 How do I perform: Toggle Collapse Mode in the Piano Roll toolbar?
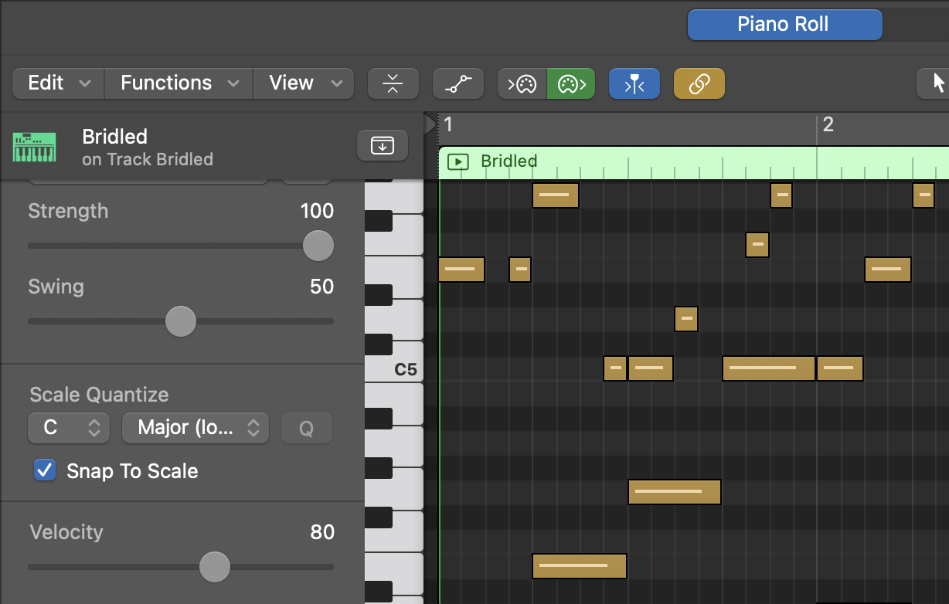point(393,83)
